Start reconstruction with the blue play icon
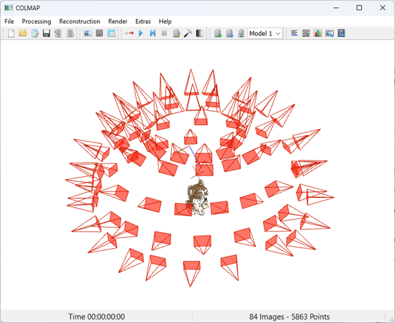 point(141,33)
